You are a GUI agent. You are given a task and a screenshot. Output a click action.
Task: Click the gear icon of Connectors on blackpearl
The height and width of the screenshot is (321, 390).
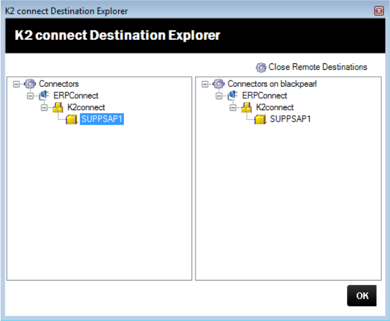pyautogui.click(x=218, y=84)
